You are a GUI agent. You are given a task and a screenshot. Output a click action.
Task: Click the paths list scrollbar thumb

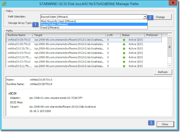pyautogui.click(x=170, y=47)
